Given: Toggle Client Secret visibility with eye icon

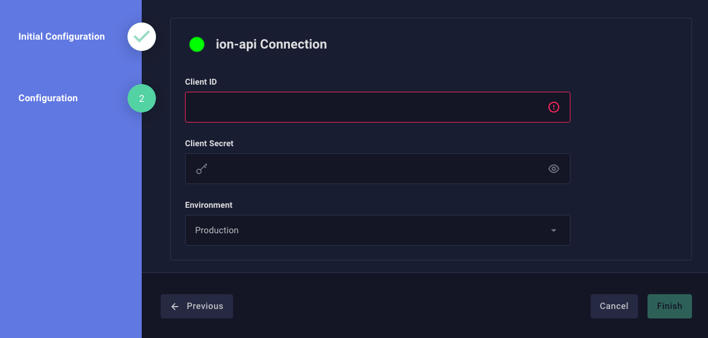Looking at the screenshot, I should point(554,169).
